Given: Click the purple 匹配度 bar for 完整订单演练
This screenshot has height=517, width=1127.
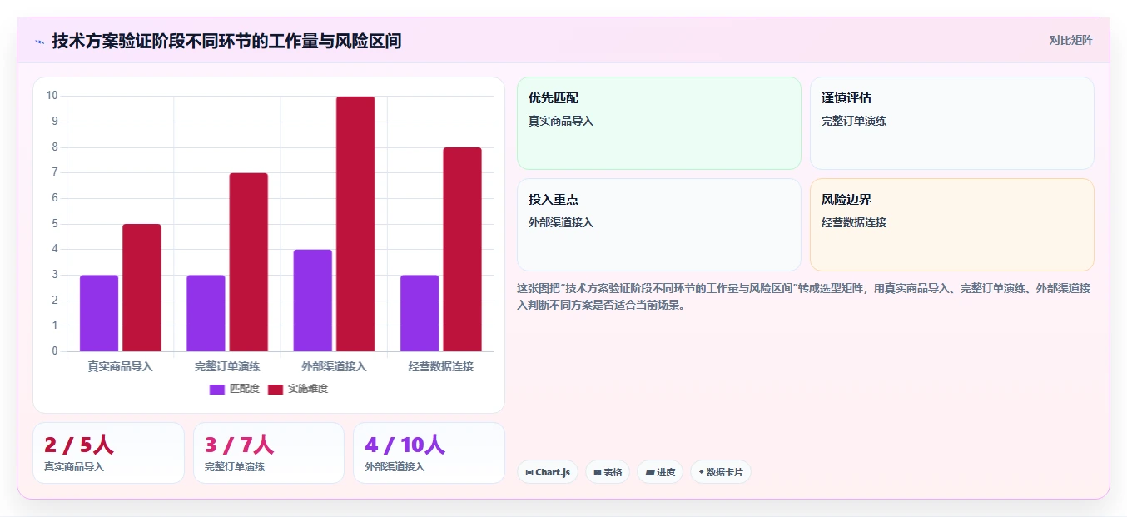Looking at the screenshot, I should coord(206,313).
